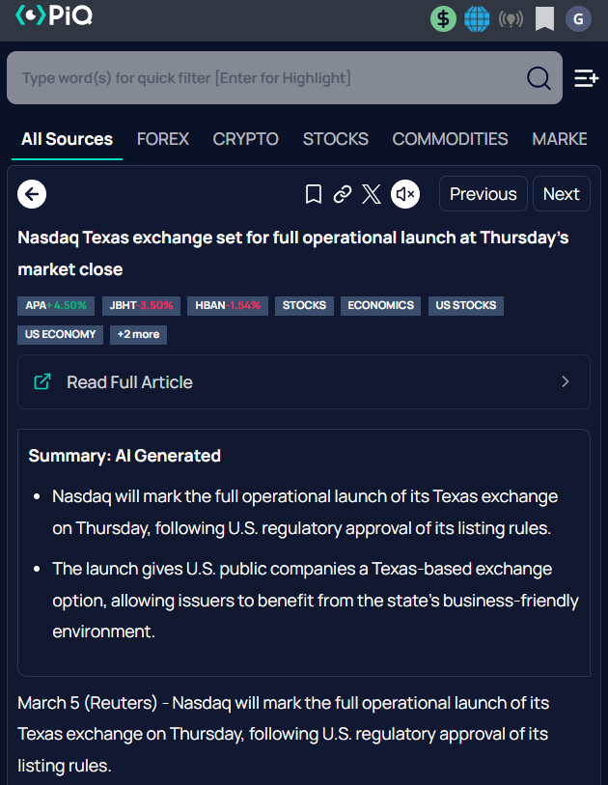608x785 pixels.
Task: Select the STOCKS topic tag
Action: point(304,305)
